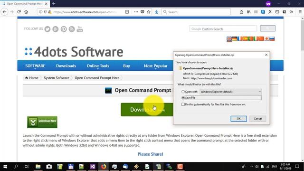304x171 pixels.
Task: Confirm the download dialog with OK
Action: point(238,118)
